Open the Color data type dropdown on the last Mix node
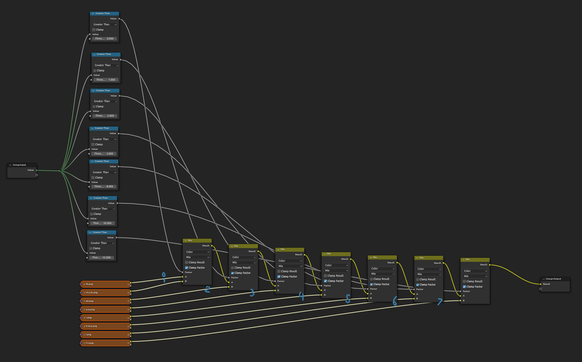582x362 pixels. (x=475, y=271)
